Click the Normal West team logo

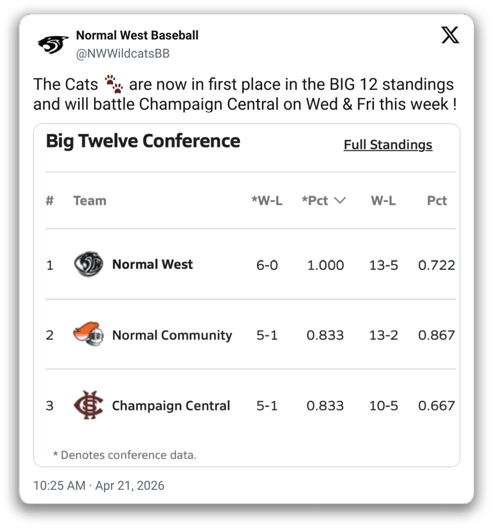88,264
